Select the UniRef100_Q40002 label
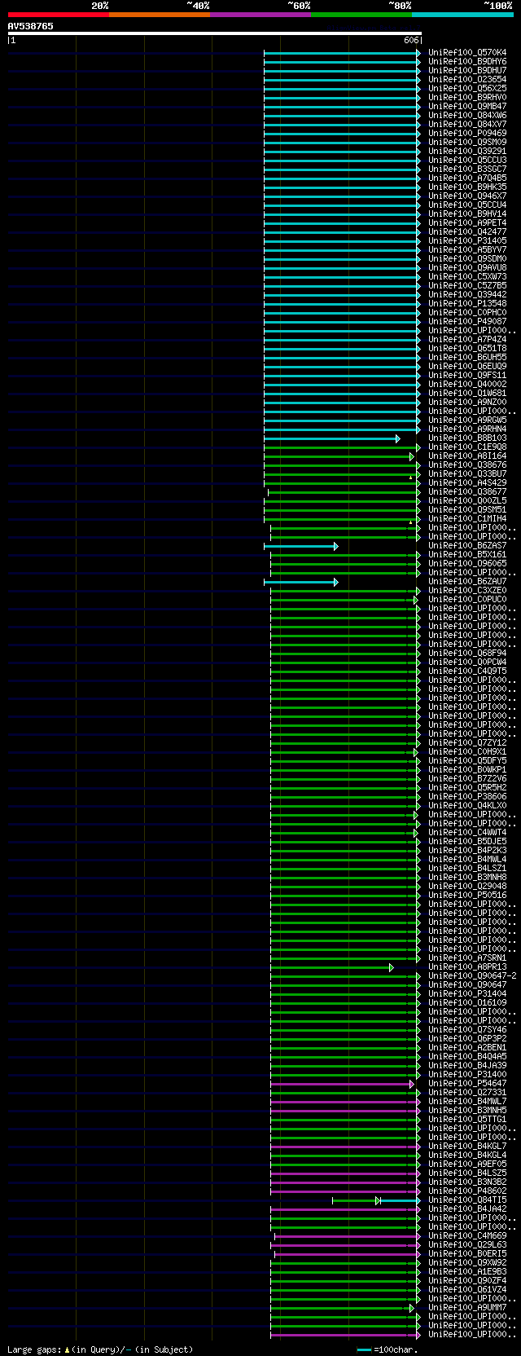The image size is (521, 1356). point(467,385)
